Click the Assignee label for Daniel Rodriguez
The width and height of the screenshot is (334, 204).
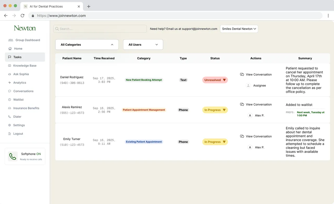click(260, 85)
